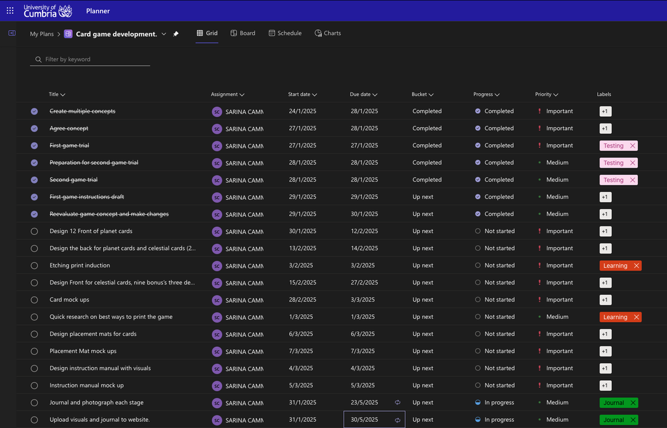Screen dimensions: 667x428
Task: Click the Labels column header
Action: click(603, 94)
